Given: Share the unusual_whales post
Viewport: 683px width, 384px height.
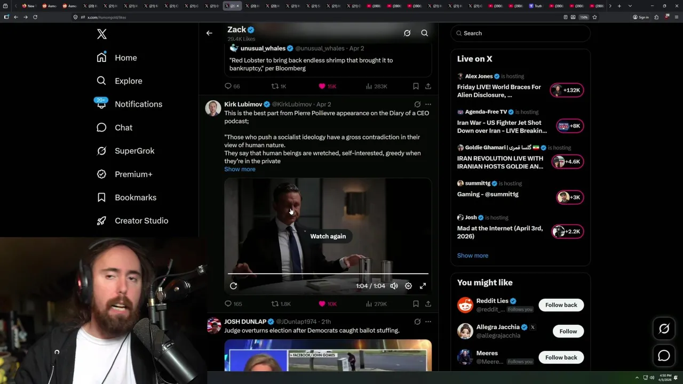Looking at the screenshot, I should pyautogui.click(x=428, y=86).
